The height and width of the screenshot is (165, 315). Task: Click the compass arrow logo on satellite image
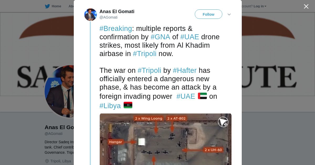223,122
